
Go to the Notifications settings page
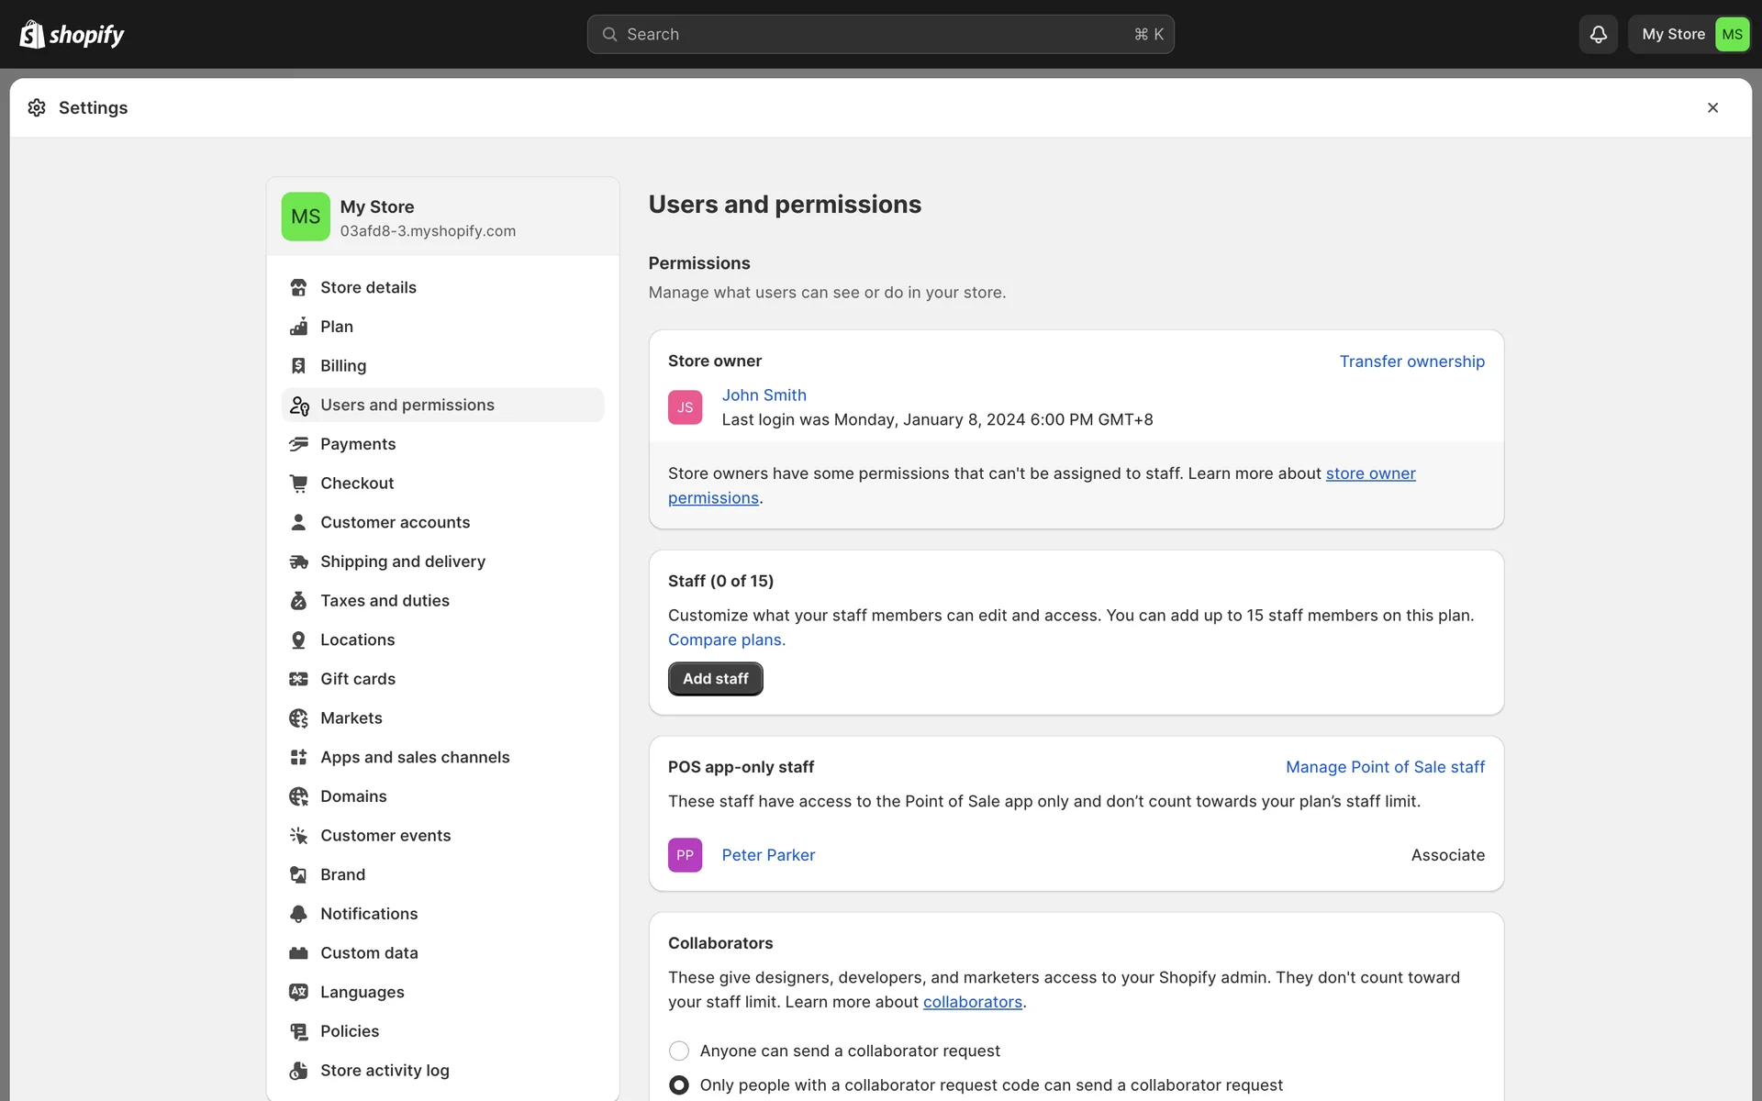(x=369, y=914)
